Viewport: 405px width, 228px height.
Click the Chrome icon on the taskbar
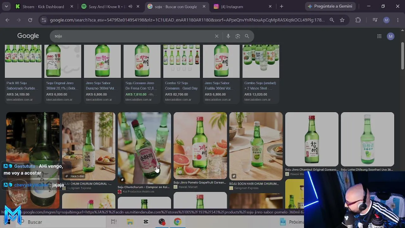178,222
